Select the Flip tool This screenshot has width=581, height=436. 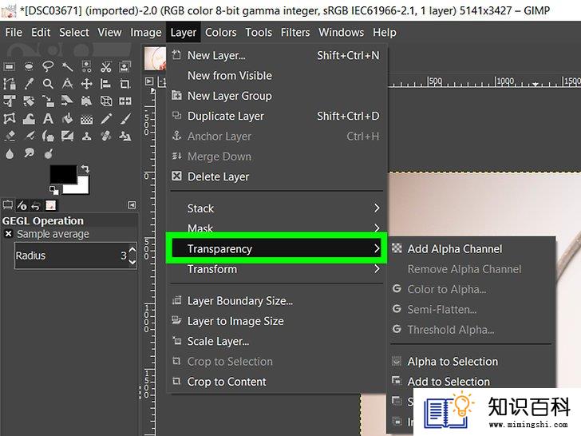pyautogui.click(x=125, y=101)
